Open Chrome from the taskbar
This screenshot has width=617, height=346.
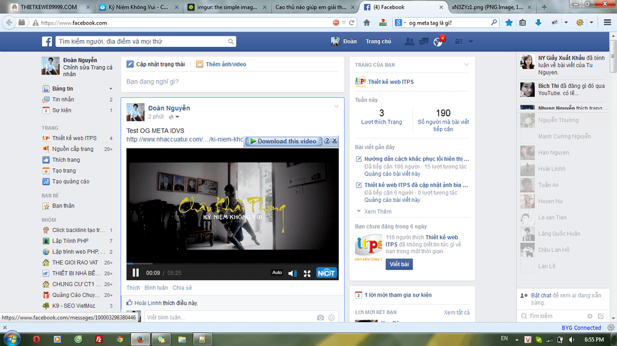coord(120,339)
